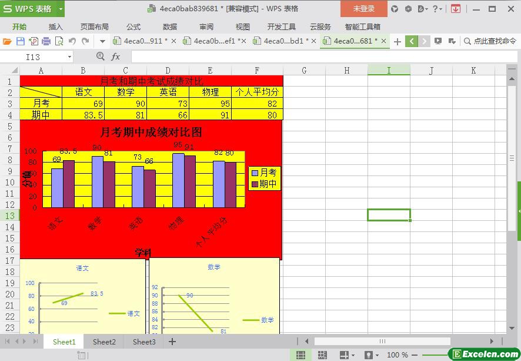Add a new sheet with plus icon
The image size is (521, 361).
[172, 342]
